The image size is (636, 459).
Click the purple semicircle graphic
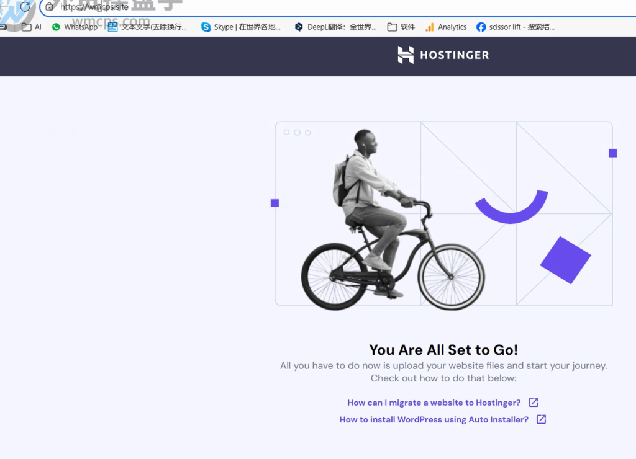512,210
